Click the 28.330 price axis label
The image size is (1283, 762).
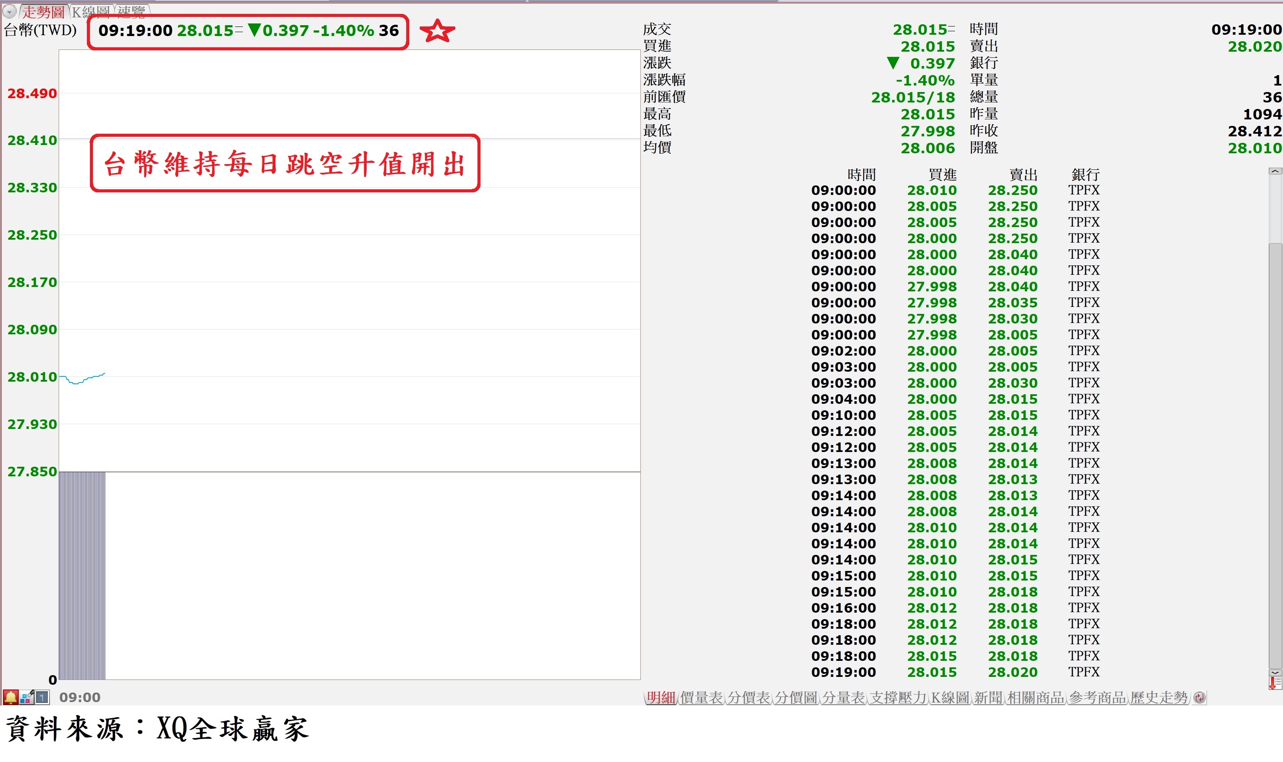32,188
